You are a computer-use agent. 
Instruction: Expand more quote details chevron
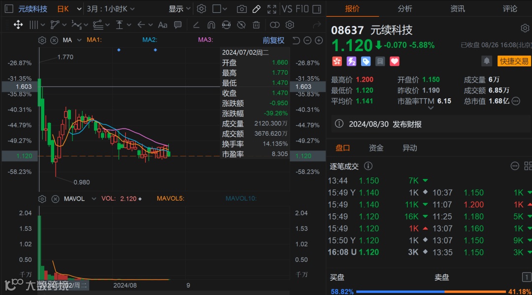[x=431, y=108]
